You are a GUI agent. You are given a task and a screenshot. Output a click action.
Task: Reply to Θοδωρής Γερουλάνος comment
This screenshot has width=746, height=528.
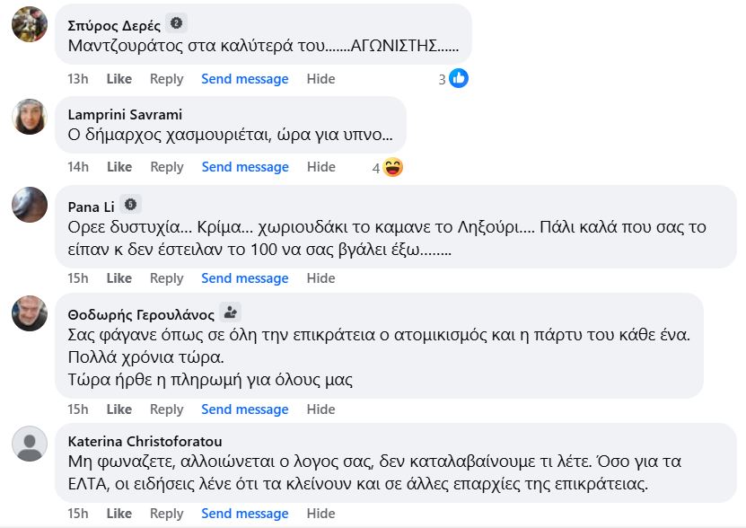click(167, 409)
